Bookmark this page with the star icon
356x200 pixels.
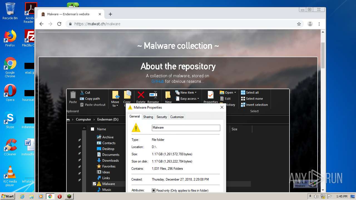(x=299, y=24)
